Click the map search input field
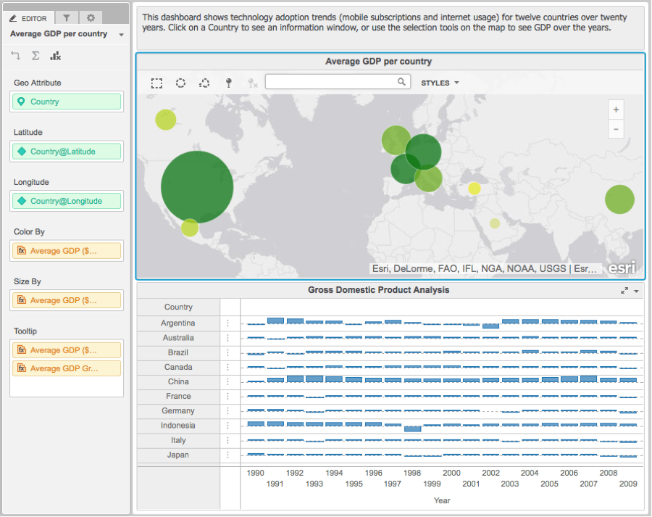This screenshot has width=652, height=517. (338, 82)
